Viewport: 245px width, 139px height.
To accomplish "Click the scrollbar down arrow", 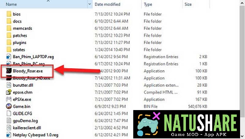I will (242, 136).
